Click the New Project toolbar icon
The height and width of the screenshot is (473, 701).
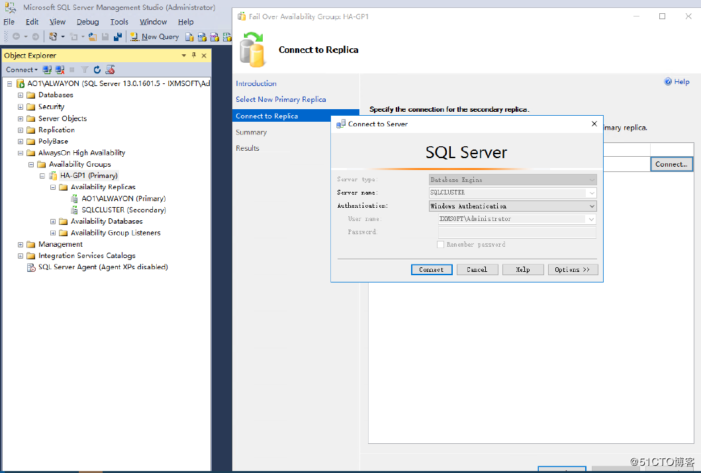pyautogui.click(x=53, y=36)
